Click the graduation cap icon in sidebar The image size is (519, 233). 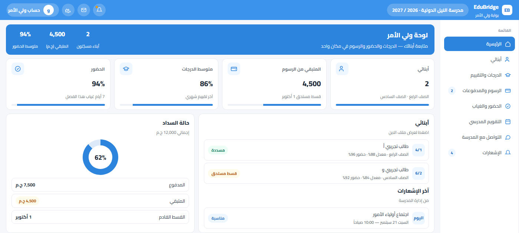click(x=508, y=75)
